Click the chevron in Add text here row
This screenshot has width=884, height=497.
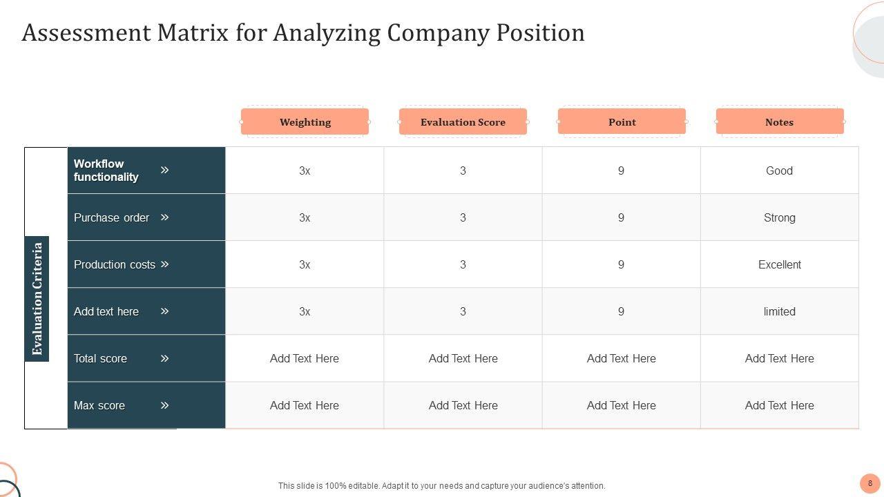click(164, 311)
